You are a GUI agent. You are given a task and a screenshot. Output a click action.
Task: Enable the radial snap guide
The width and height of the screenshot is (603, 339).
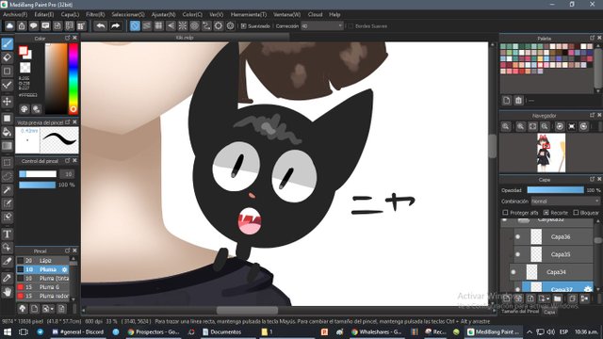coord(183,26)
